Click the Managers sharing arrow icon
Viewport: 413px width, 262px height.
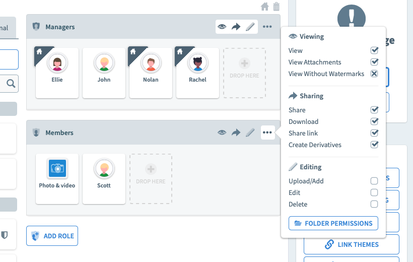(x=236, y=27)
